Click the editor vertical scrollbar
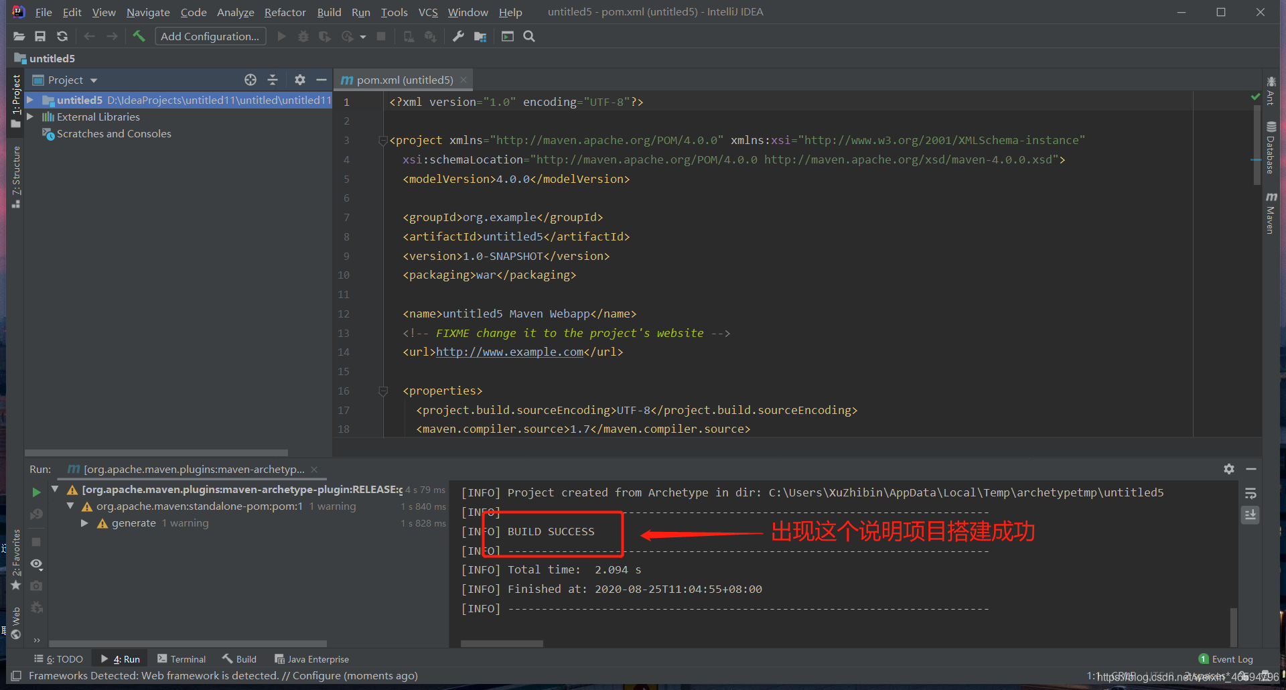This screenshot has height=690, width=1286. click(1257, 144)
